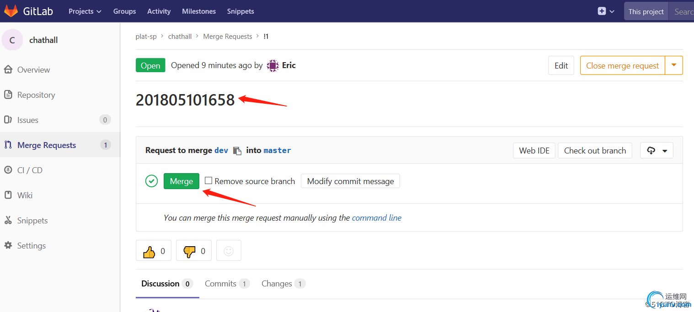The image size is (694, 312).
Task: Click the Snippets scissors icon
Action: [8, 220]
